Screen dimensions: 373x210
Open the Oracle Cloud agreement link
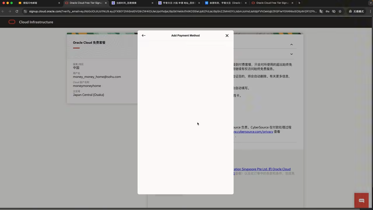pyautogui.click(x=262, y=169)
